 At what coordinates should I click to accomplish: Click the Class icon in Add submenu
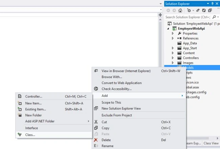[x=20, y=134]
